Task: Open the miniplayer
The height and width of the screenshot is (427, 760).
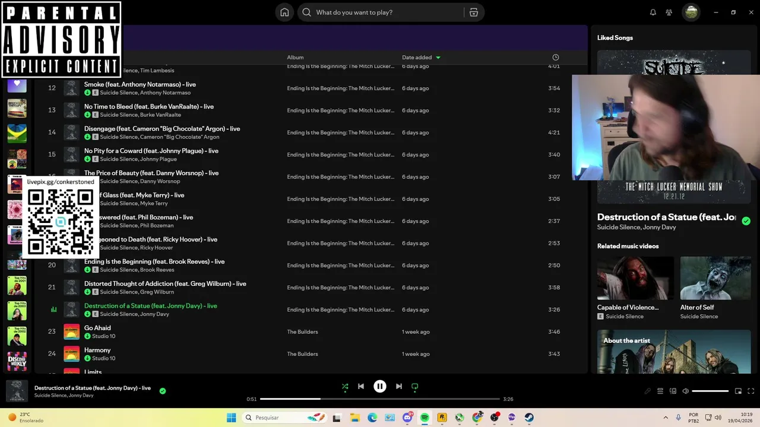Action: point(738,391)
